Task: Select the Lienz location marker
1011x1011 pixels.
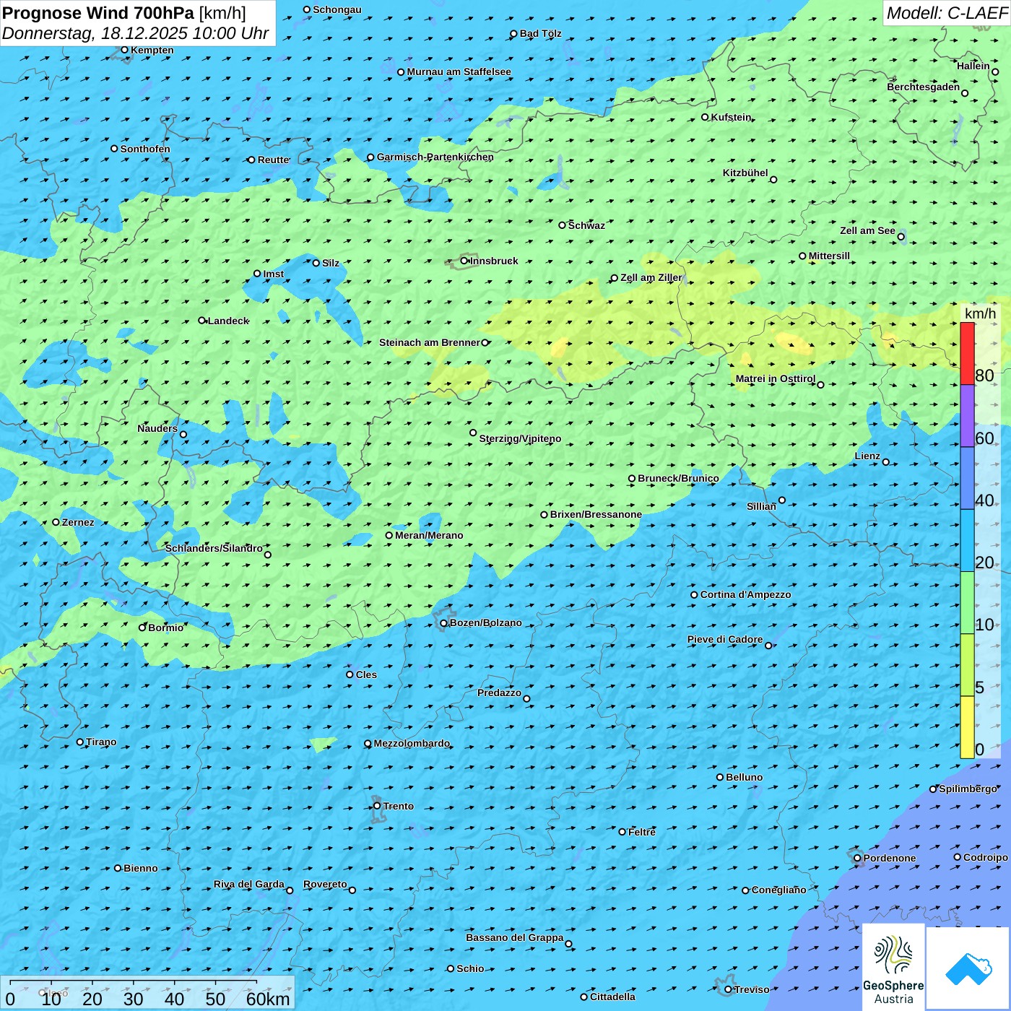Action: tap(886, 462)
